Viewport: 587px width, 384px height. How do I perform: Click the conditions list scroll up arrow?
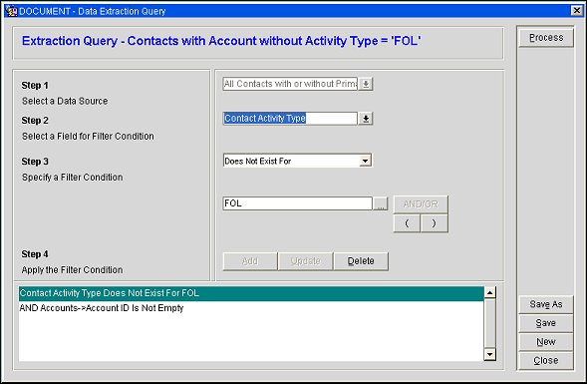click(489, 292)
